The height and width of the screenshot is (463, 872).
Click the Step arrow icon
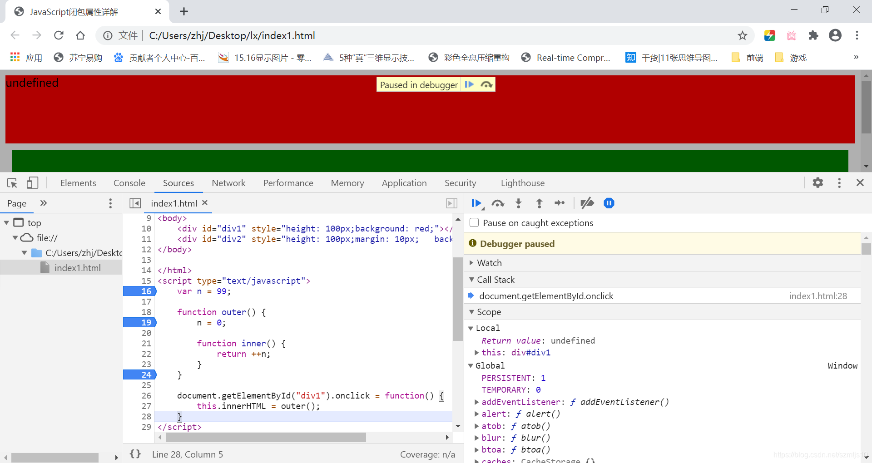tap(560, 203)
